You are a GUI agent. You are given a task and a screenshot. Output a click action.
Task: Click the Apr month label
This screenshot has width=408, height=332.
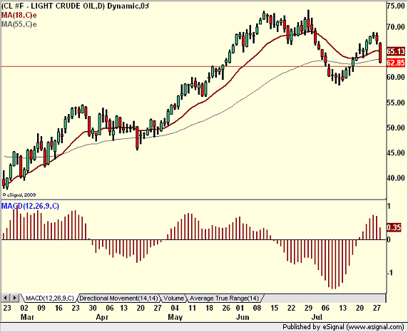102,317
